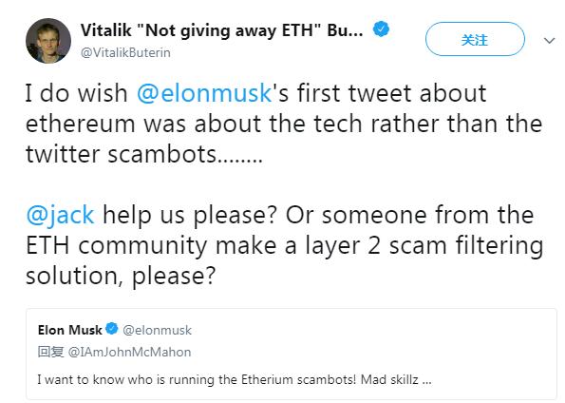The height and width of the screenshot is (403, 565).
Task: Click 'ethereum was about the tech' text line
Action: pyautogui.click(x=195, y=124)
